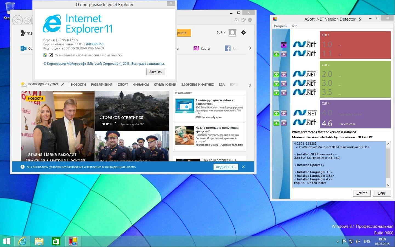Open the Help menu

point(294,26)
